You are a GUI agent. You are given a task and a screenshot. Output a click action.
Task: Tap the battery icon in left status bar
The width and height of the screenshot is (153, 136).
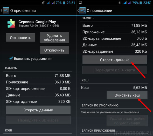point(64,3)
